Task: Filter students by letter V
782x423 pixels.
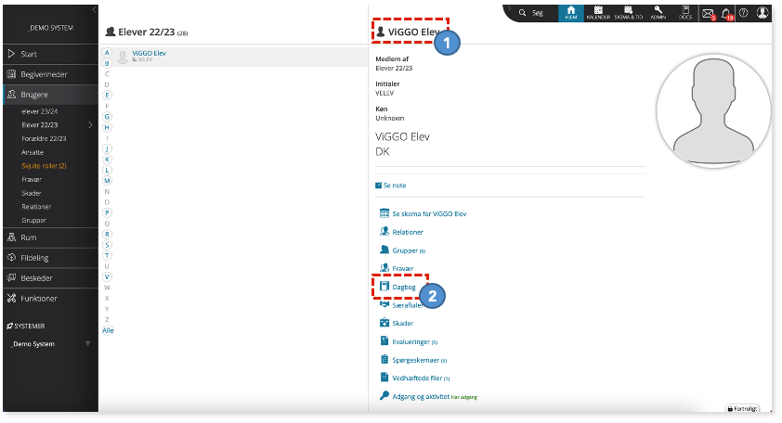Action: pos(107,277)
